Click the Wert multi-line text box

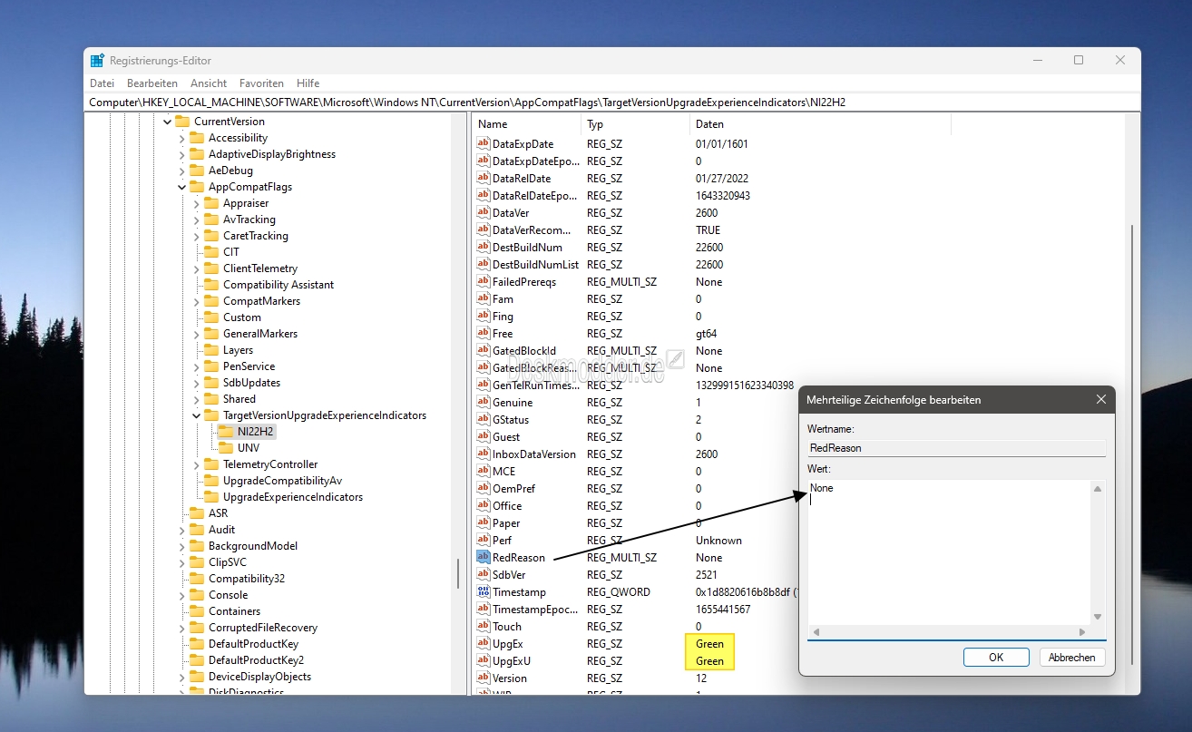point(950,551)
